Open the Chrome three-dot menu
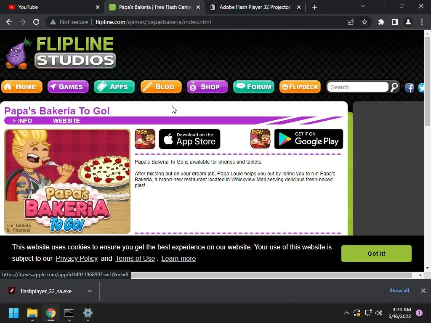Screen dimensions: 431x323 click(422, 22)
